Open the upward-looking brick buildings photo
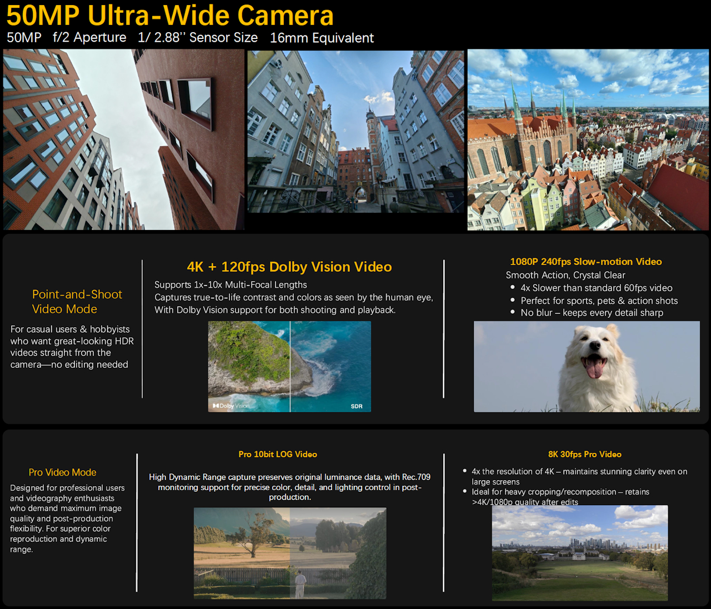Image resolution: width=711 pixels, height=609 pixels. coord(123,139)
